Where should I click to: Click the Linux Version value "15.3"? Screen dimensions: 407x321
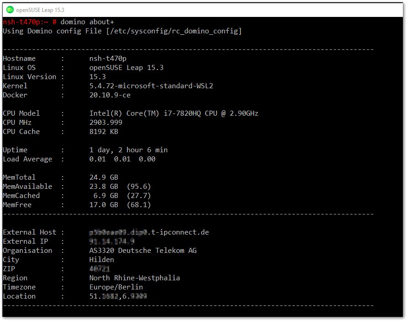(x=98, y=77)
